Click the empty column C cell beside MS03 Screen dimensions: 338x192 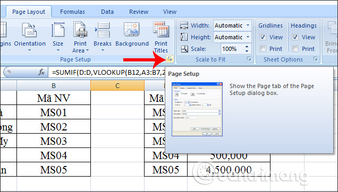(x=117, y=141)
